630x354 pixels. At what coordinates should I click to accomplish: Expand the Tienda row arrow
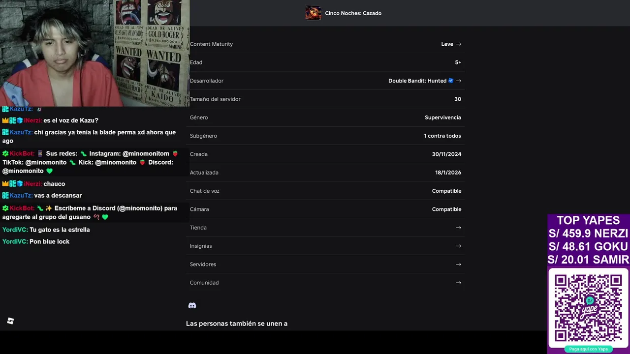tap(458, 228)
